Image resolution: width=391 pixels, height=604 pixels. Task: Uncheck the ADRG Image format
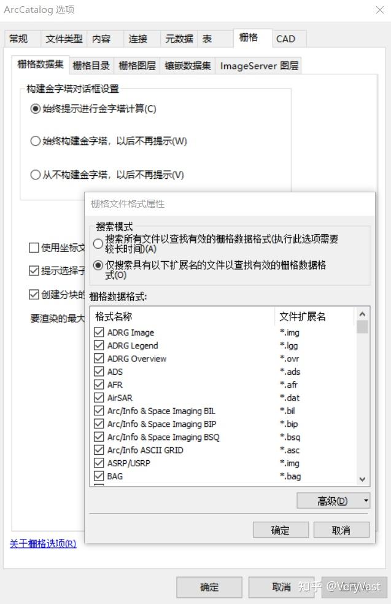click(99, 332)
